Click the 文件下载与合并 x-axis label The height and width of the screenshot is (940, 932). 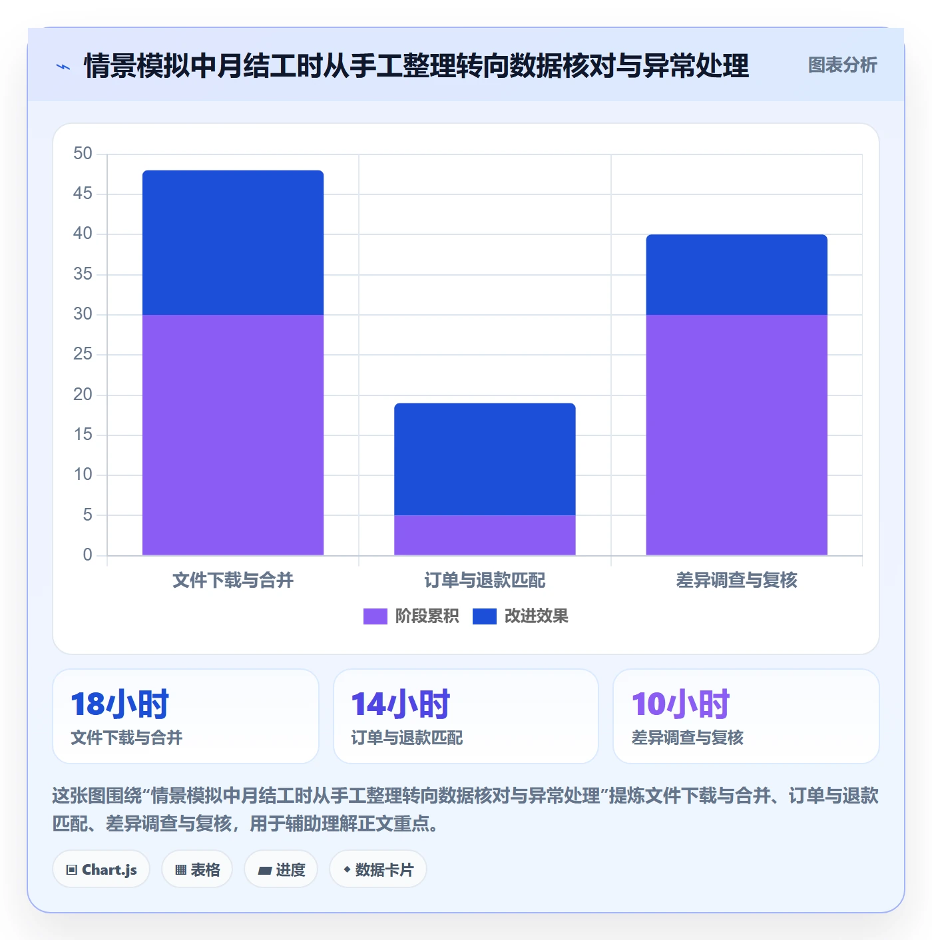[x=233, y=581]
